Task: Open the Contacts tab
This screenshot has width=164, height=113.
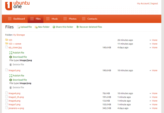Action: pos(90,19)
